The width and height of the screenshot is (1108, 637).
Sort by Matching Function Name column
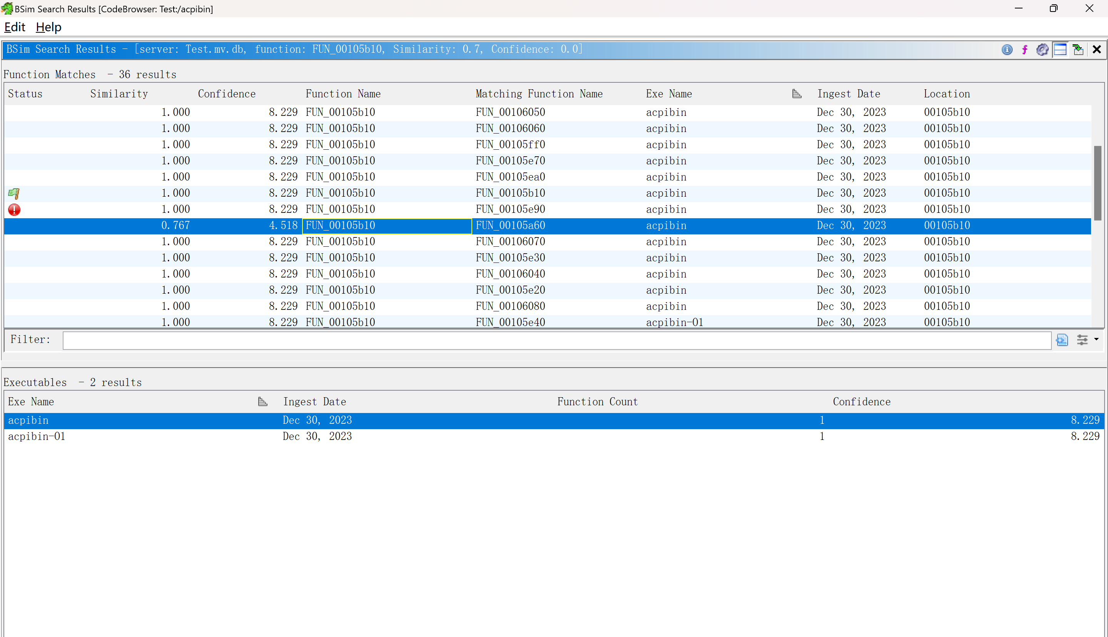click(x=539, y=94)
